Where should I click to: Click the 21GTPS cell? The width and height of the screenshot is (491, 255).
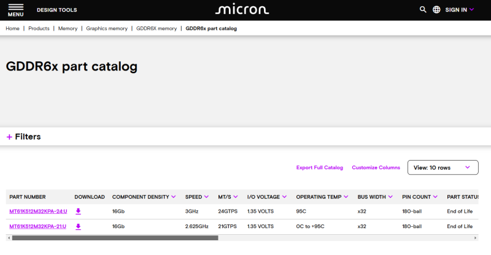[x=227, y=227]
